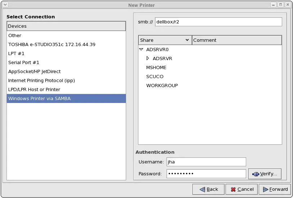Screen dimensions: 293x198
Task: Select MSHOME workgroup in share list
Action: pyautogui.click(x=156, y=68)
